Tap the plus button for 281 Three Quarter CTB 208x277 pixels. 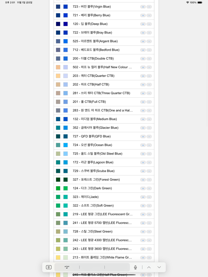tap(143, 93)
